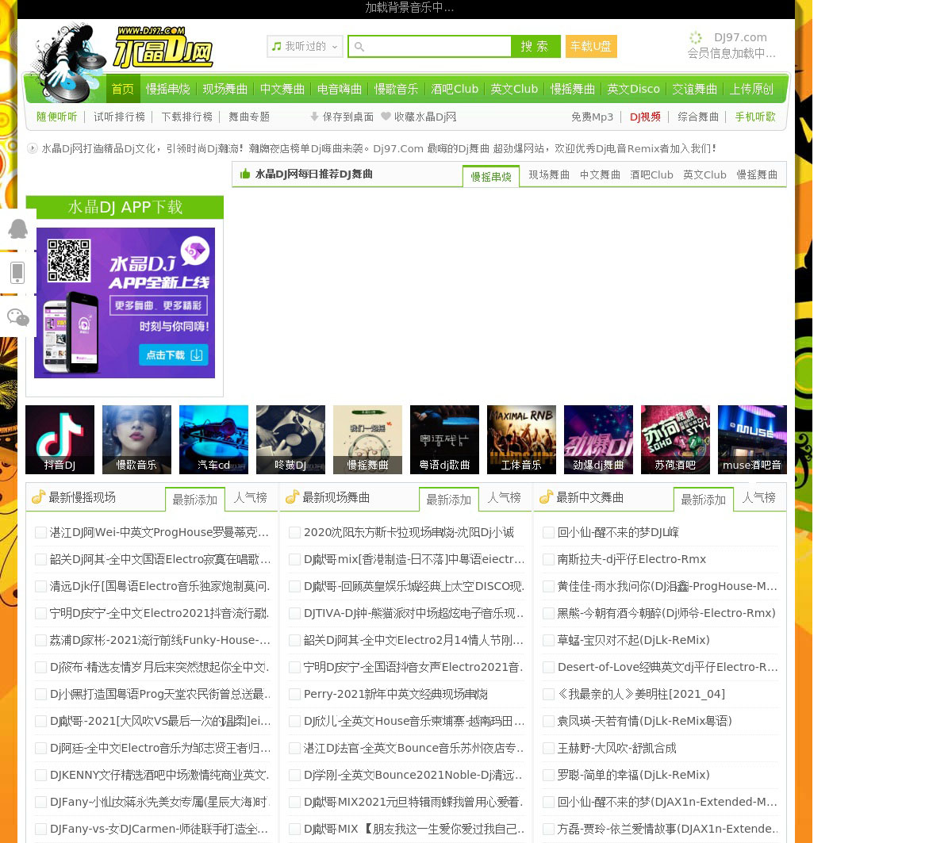Tick checkbox next to 南斯拉夫-dj平仔Electro-Rmx
The image size is (952, 843).
[548, 560]
